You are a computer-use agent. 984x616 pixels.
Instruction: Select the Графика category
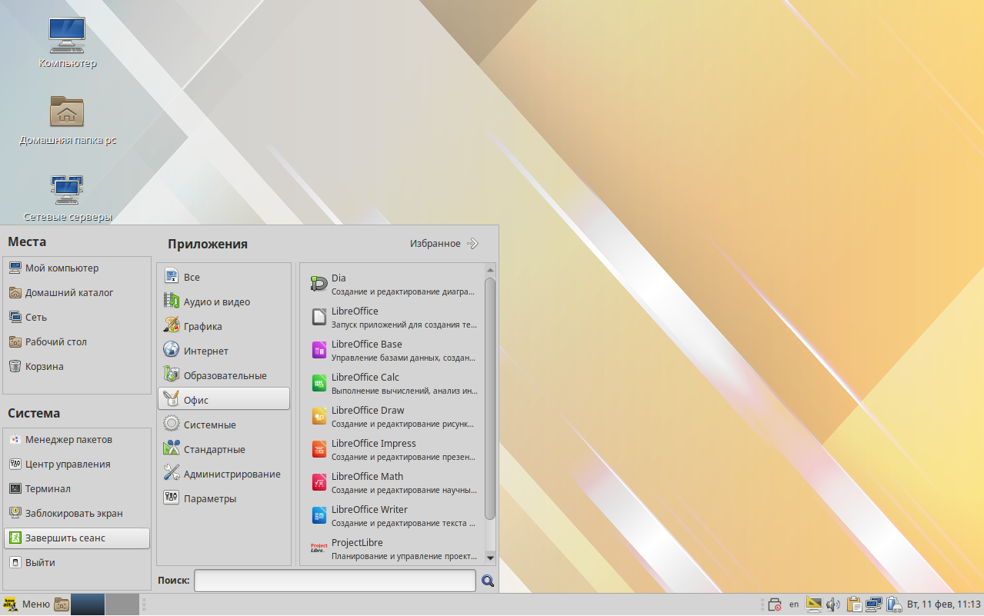coord(224,326)
